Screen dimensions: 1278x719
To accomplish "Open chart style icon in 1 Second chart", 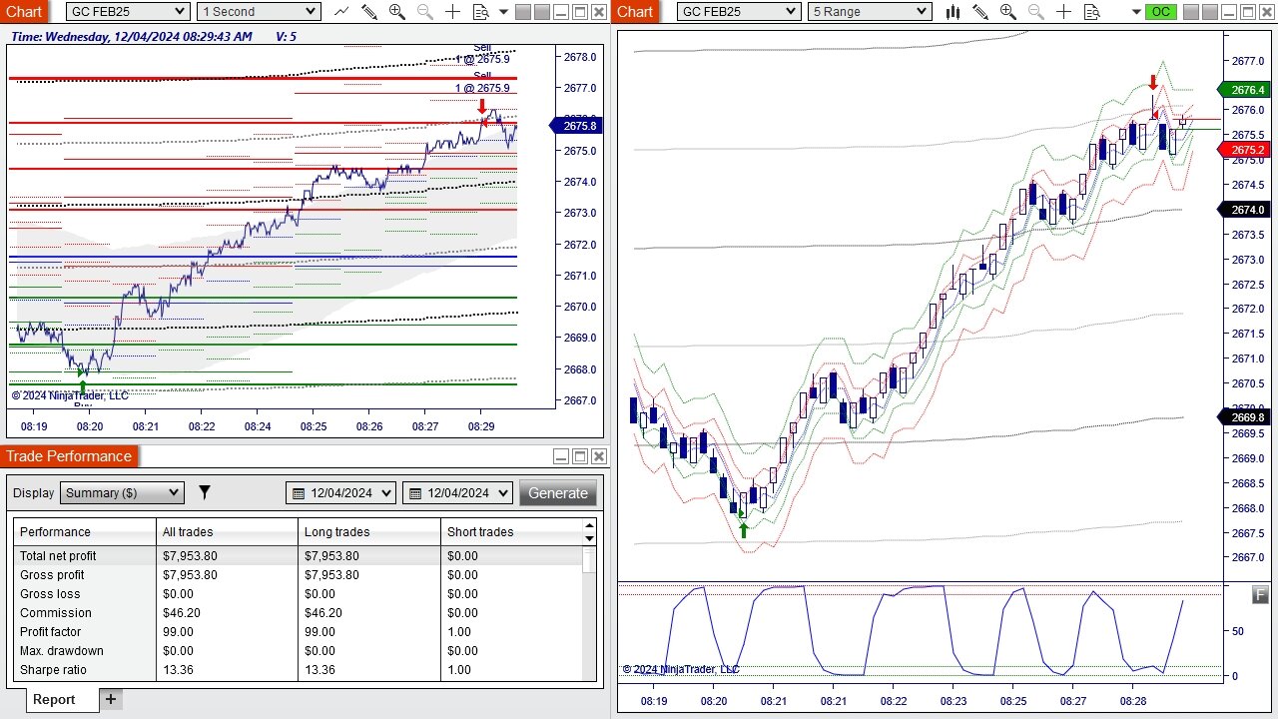I will click(x=341, y=12).
